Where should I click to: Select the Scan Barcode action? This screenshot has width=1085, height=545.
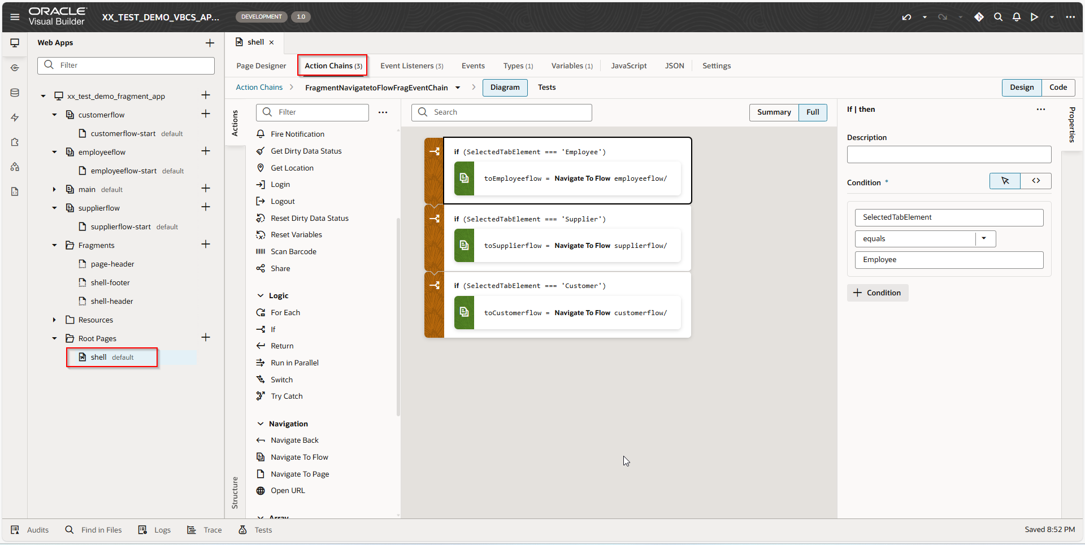(x=293, y=251)
